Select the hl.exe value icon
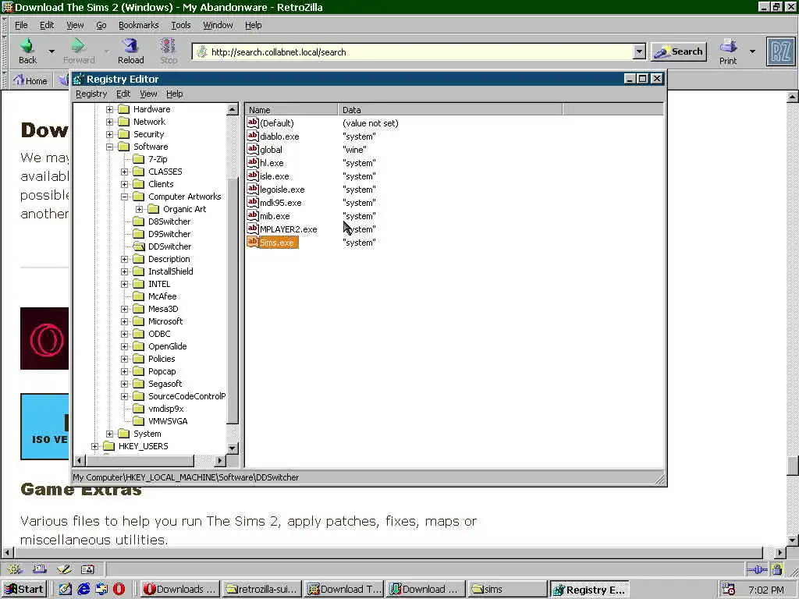The height and width of the screenshot is (599, 799). [253, 162]
